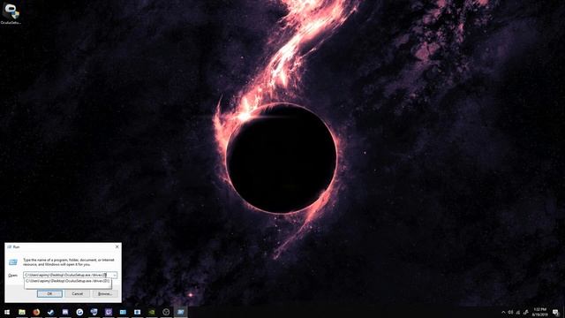Image resolution: width=565 pixels, height=318 pixels.
Task: Open the clock and calendar flyout
Action: [539, 312]
